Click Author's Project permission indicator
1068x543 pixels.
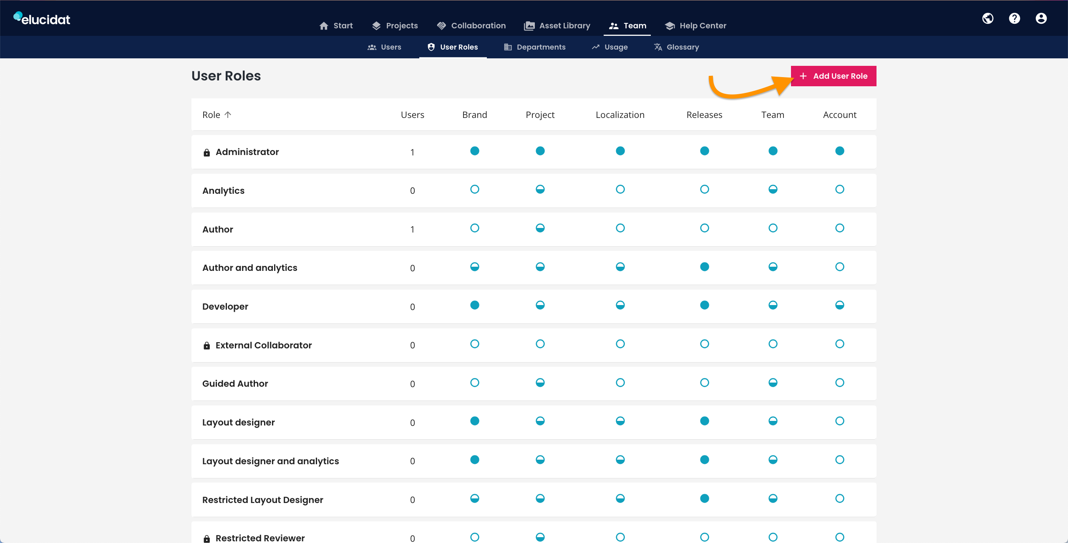point(540,228)
